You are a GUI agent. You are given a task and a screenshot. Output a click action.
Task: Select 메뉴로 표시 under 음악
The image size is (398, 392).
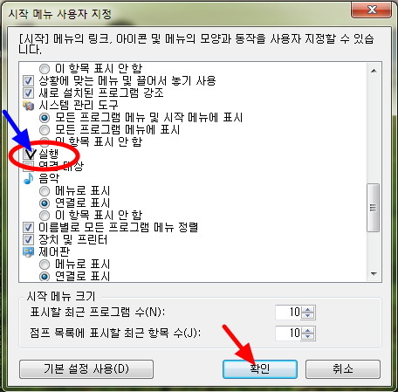pos(45,191)
